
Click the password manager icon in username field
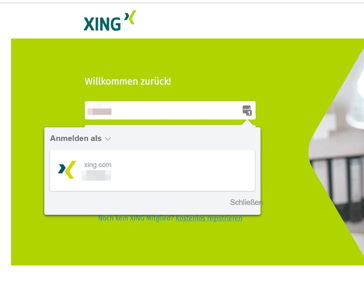click(x=247, y=110)
